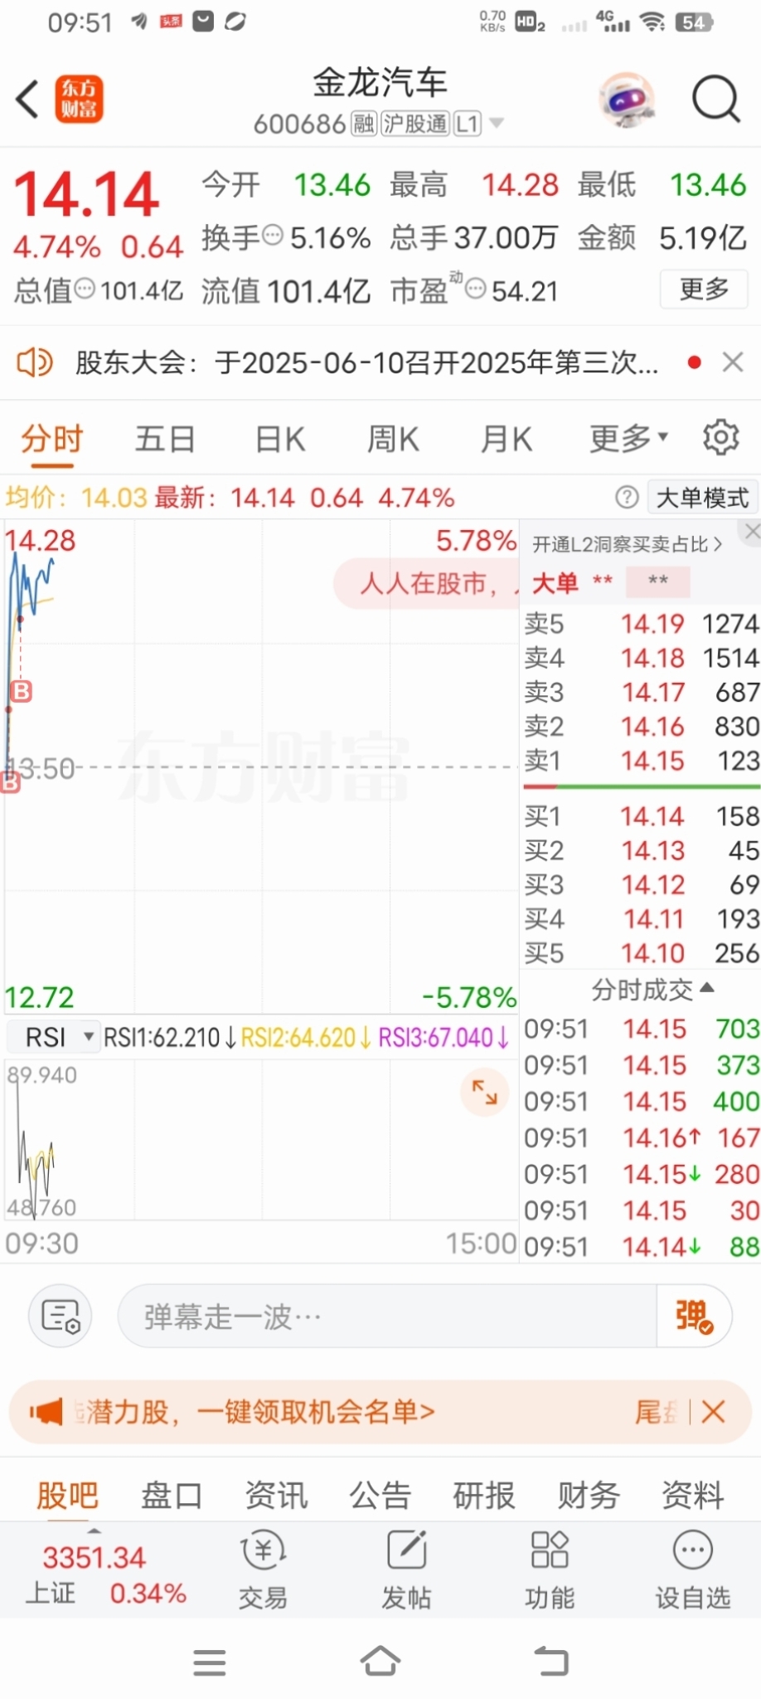The height and width of the screenshot is (1699, 761).
Task: Expand stock code dropdown arrow
Action: pyautogui.click(x=497, y=123)
